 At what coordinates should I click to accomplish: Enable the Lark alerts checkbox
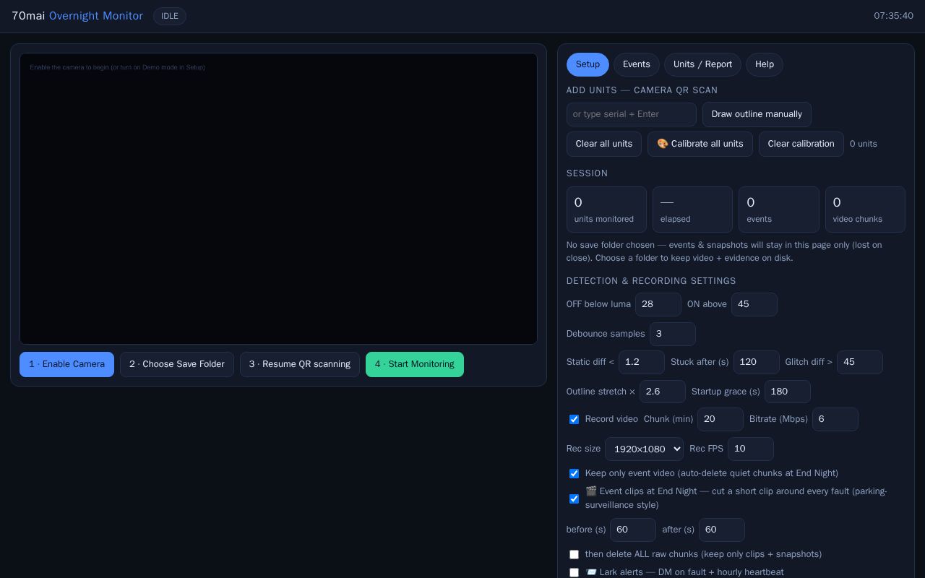pyautogui.click(x=574, y=572)
